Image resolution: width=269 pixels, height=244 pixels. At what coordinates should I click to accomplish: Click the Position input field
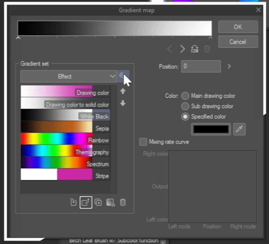click(201, 66)
